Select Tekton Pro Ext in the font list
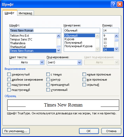This screenshot has width=124, height=137. [33, 36]
